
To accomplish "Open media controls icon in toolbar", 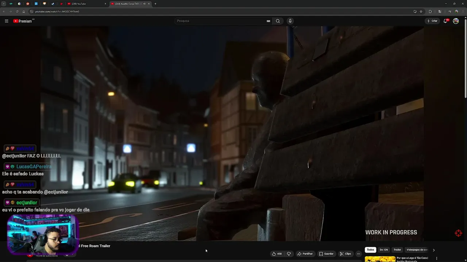I will point(449,11).
